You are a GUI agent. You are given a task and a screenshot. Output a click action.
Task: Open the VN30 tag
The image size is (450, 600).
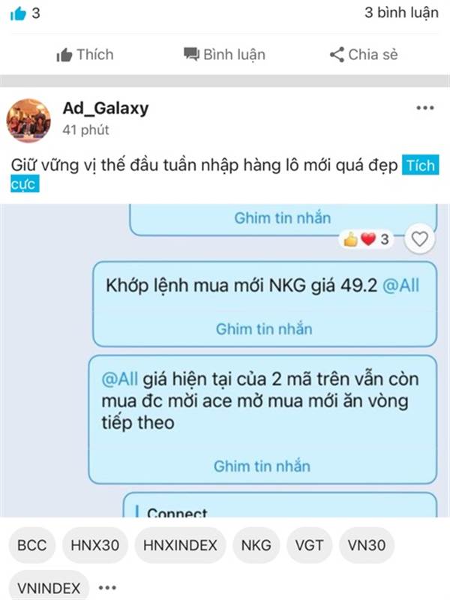click(367, 545)
